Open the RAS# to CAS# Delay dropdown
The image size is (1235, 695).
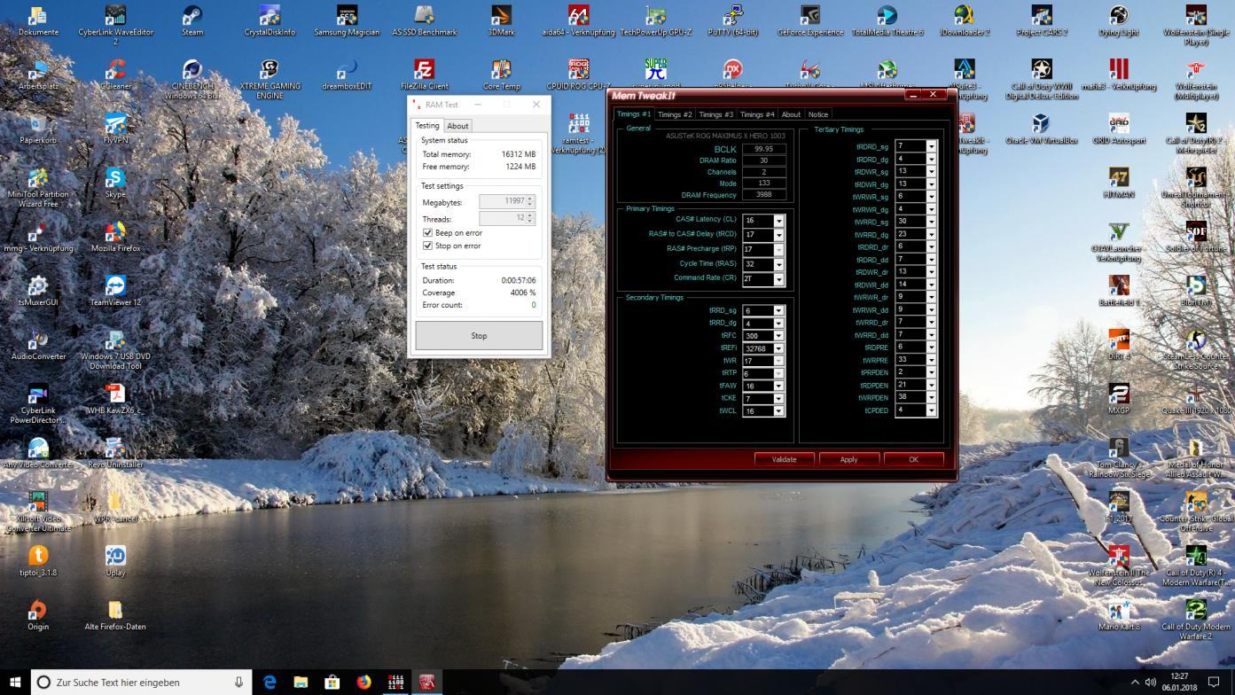click(x=778, y=235)
